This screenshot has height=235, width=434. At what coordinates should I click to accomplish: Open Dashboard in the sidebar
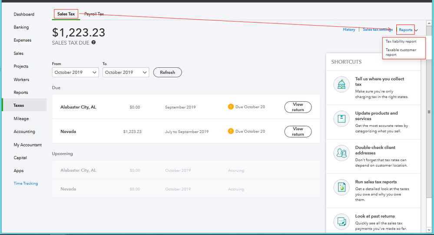(x=24, y=14)
